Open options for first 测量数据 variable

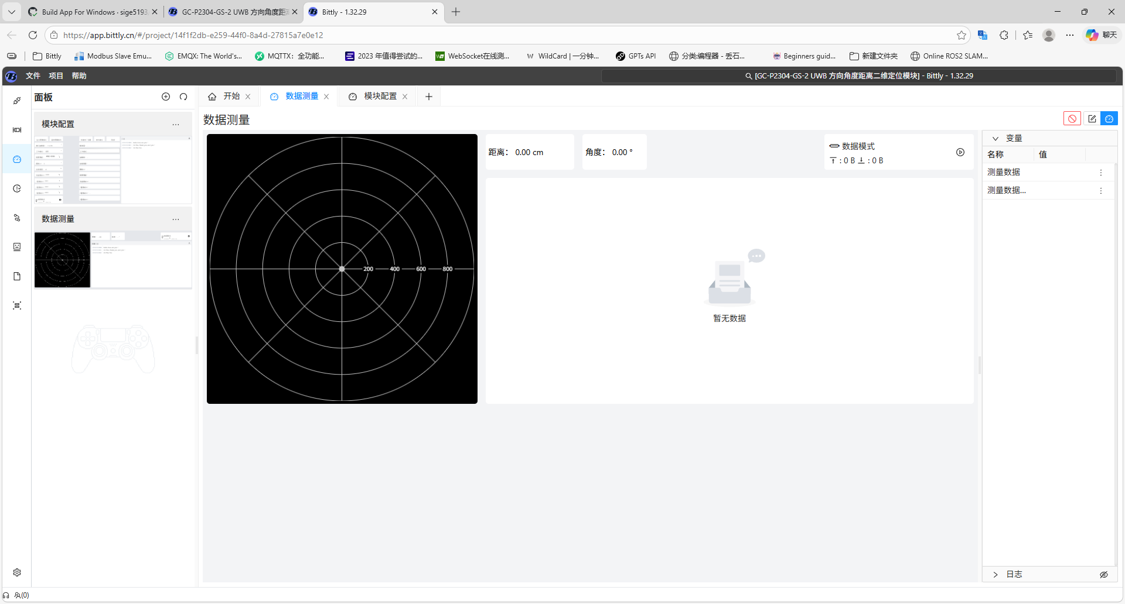pyautogui.click(x=1101, y=173)
